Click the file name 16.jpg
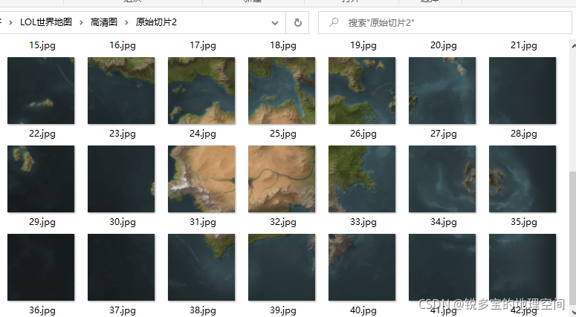The height and width of the screenshot is (317, 576). pos(123,45)
